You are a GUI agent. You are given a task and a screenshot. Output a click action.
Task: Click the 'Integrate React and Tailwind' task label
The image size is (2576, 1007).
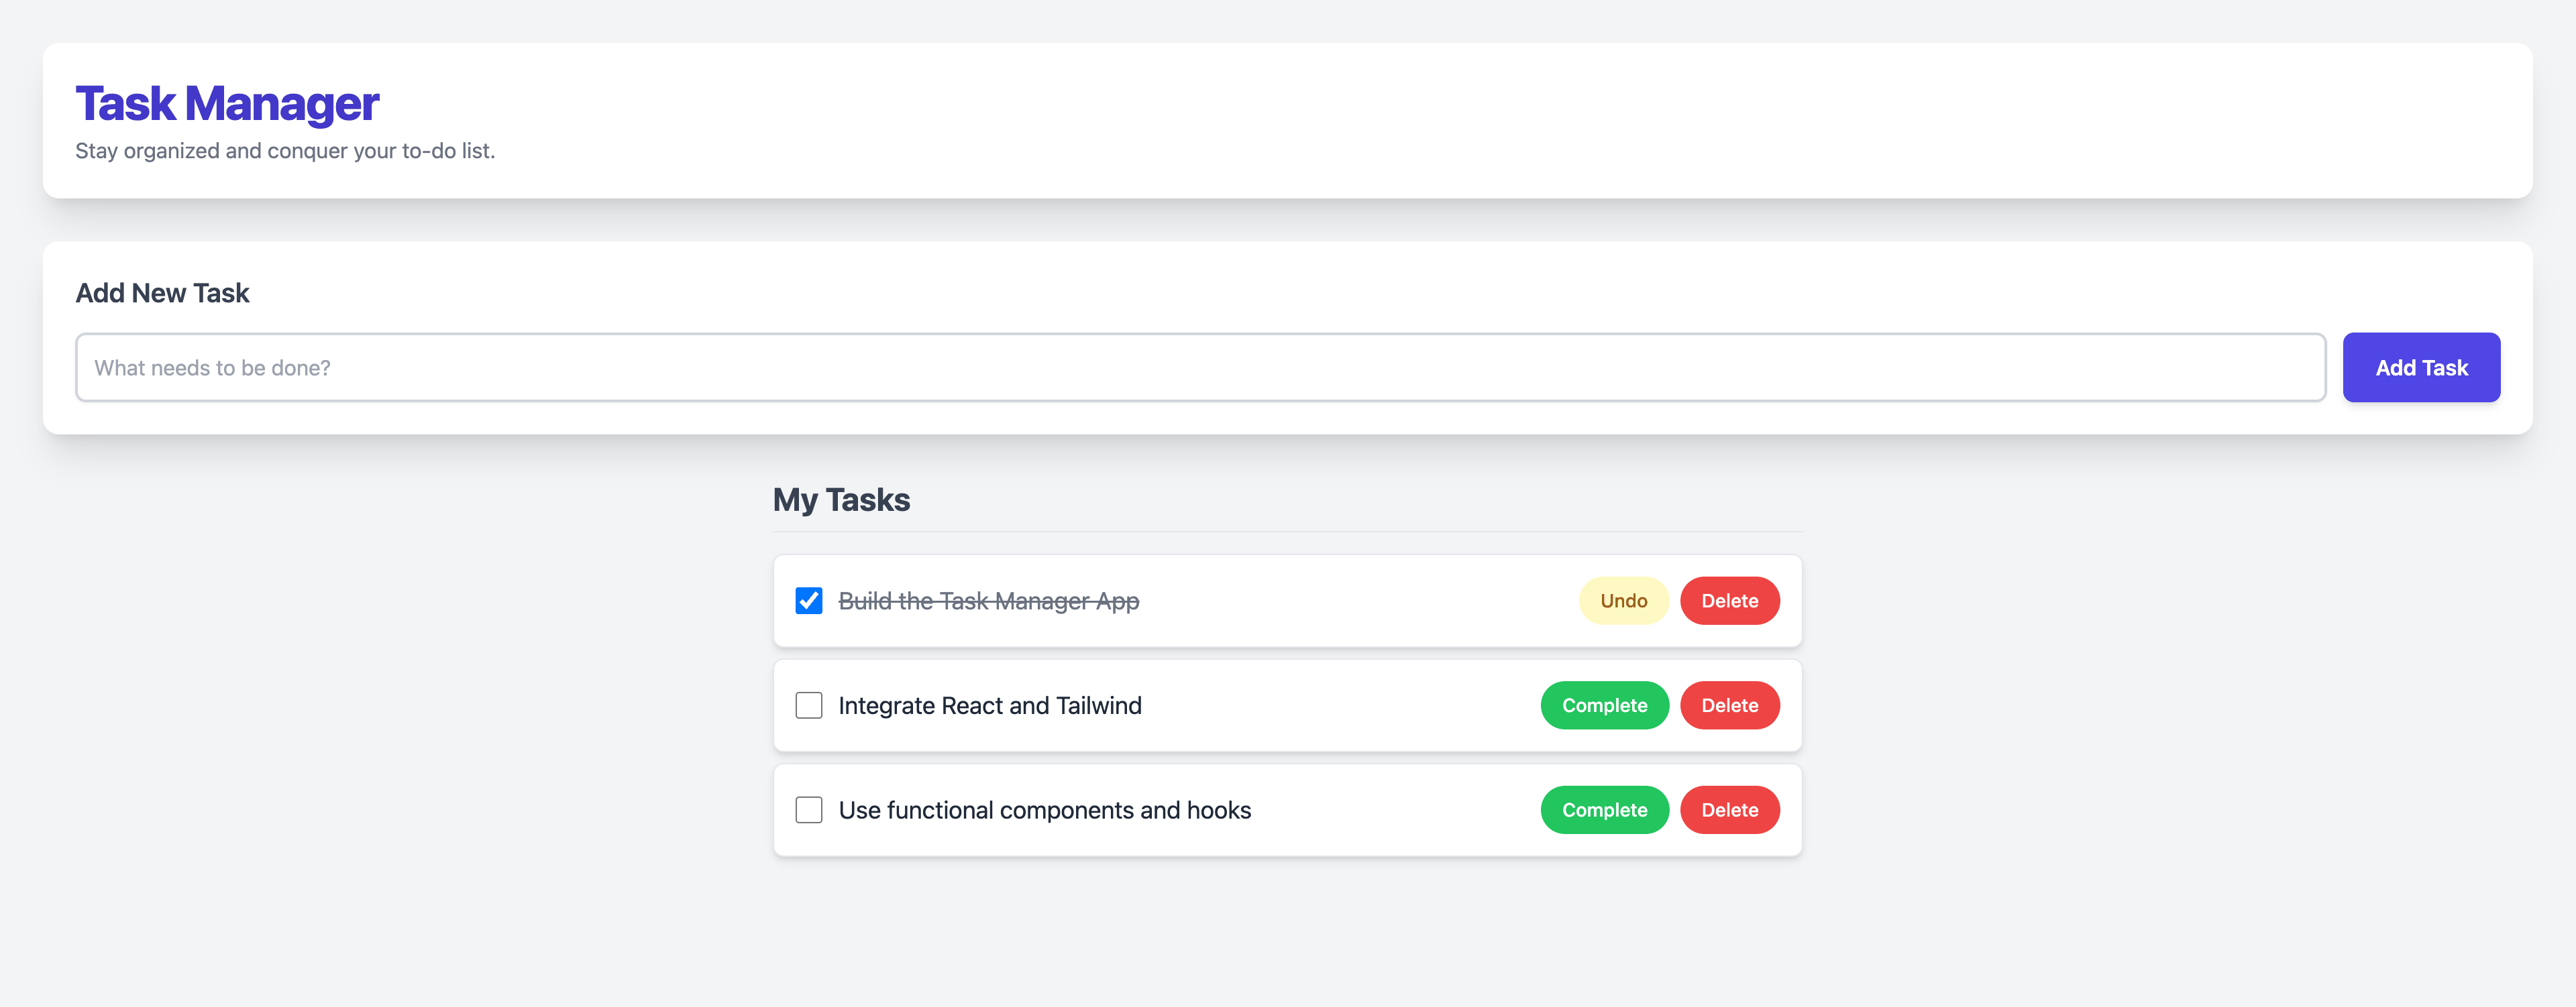point(990,705)
